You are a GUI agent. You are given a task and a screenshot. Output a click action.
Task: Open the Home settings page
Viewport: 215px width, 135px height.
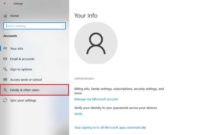15,16
